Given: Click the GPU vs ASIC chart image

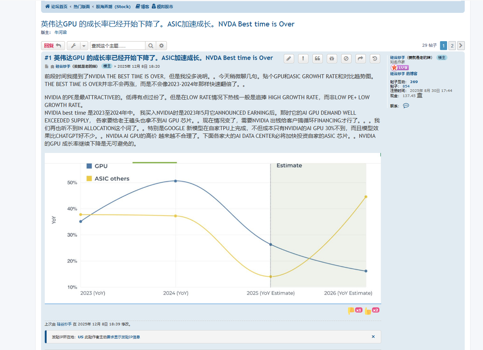Looking at the screenshot, I should (x=213, y=228).
